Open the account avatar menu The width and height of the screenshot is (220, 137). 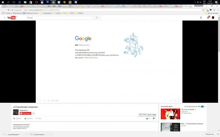click(x=213, y=18)
